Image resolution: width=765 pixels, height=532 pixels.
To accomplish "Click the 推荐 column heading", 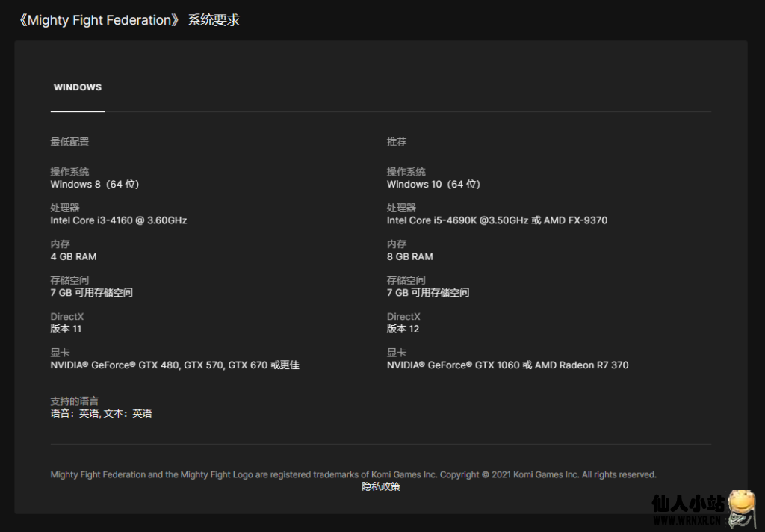I will (x=397, y=142).
